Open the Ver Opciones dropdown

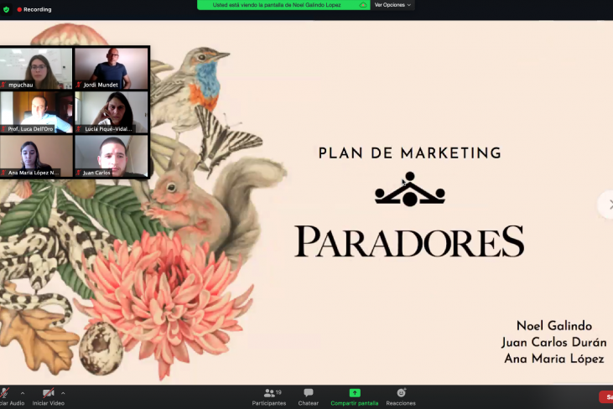tap(392, 5)
